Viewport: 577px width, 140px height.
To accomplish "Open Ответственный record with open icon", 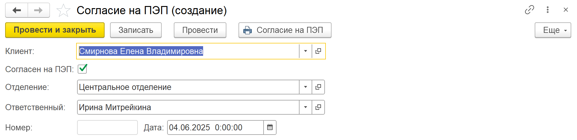I will [x=318, y=107].
